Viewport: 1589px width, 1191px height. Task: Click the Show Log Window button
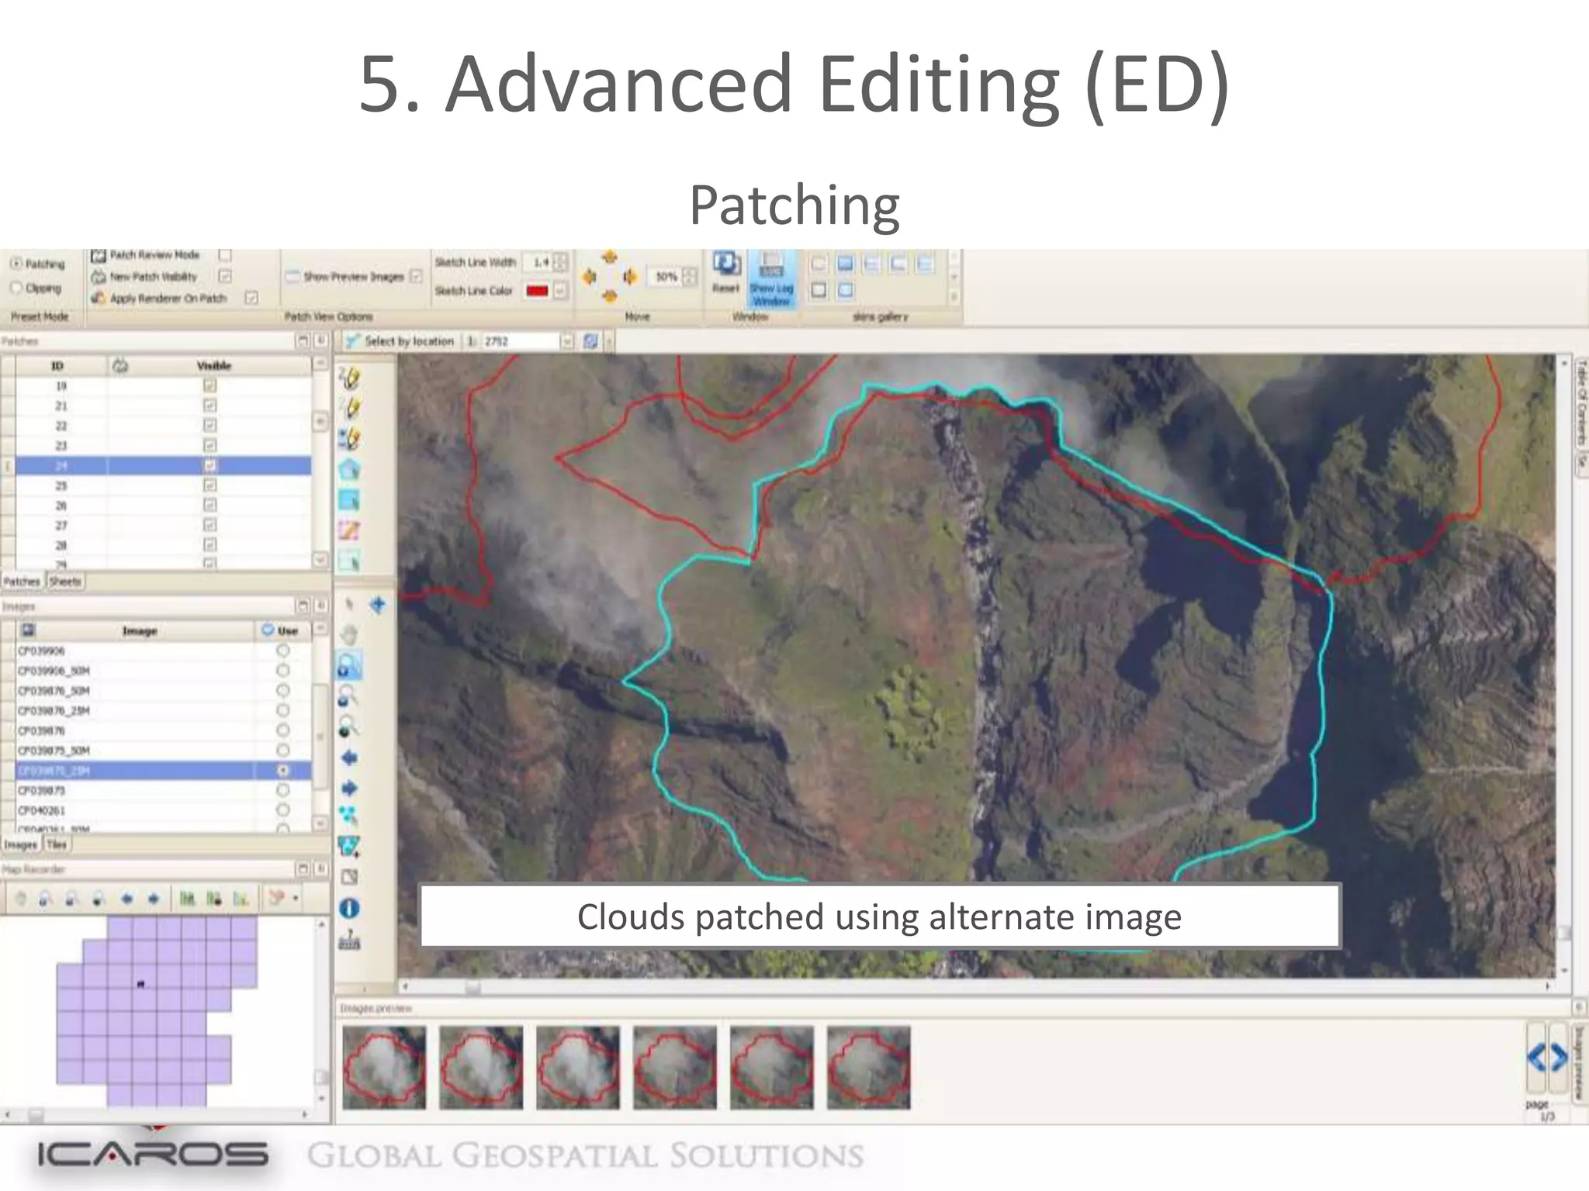[770, 279]
